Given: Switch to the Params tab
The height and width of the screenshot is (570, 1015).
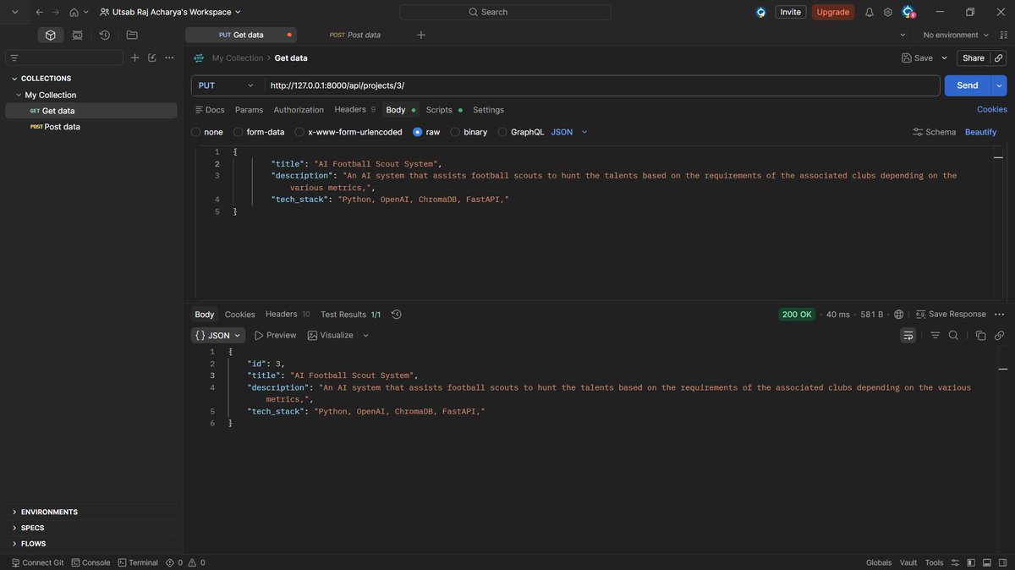Looking at the screenshot, I should (x=249, y=110).
